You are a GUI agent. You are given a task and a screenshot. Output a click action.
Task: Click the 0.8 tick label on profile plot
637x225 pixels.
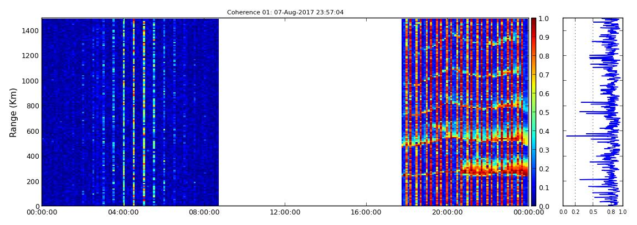(611, 212)
